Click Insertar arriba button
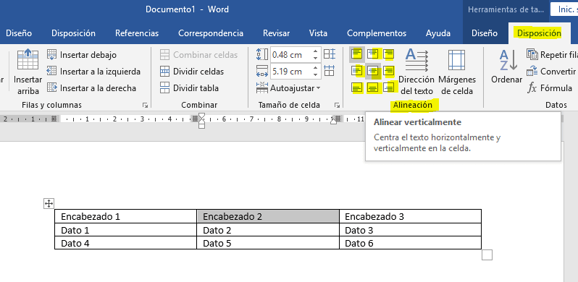 tap(28, 72)
